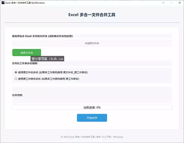The width and height of the screenshot is (184, 143).
Task: Click the green 选择文件夹 button
Action: pyautogui.click(x=27, y=53)
